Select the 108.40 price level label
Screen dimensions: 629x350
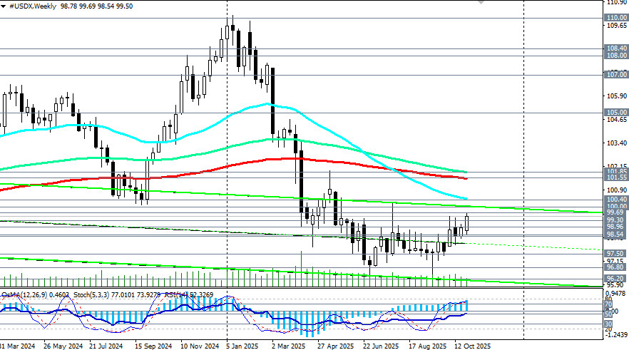point(616,48)
